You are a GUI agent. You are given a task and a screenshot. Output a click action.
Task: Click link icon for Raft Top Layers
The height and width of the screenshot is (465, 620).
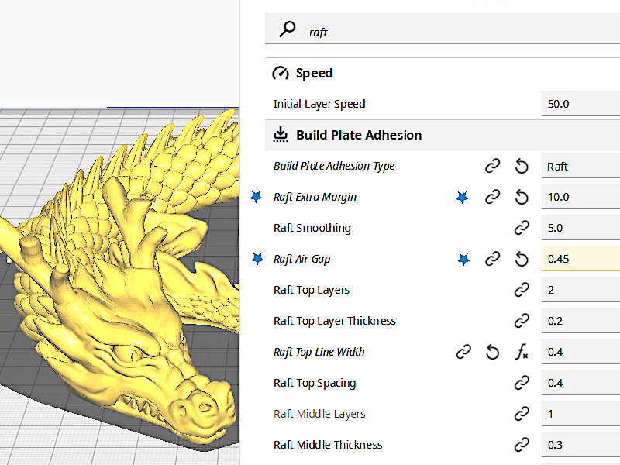coord(522,290)
